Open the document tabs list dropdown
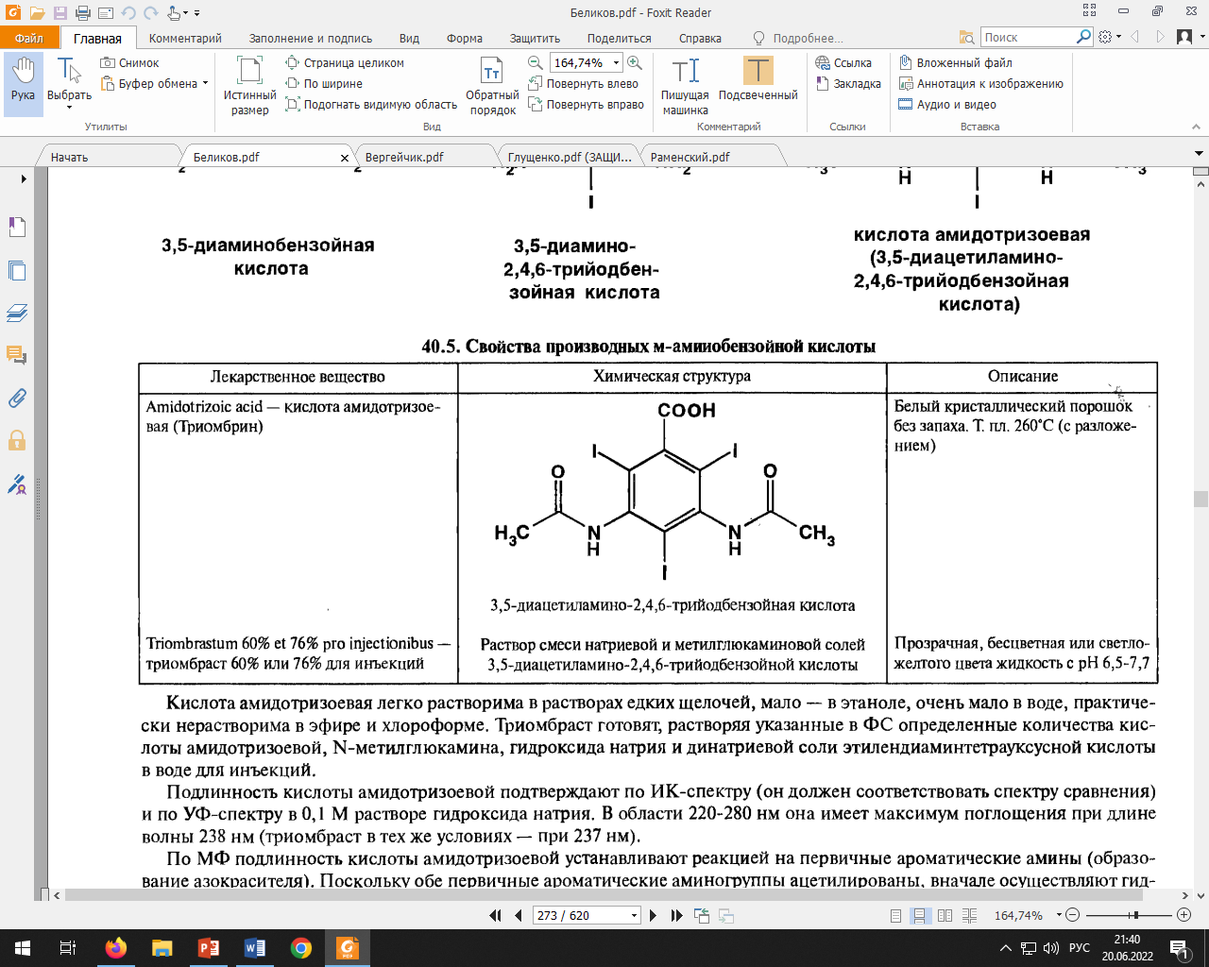This screenshot has height=967, width=1209. (1200, 153)
